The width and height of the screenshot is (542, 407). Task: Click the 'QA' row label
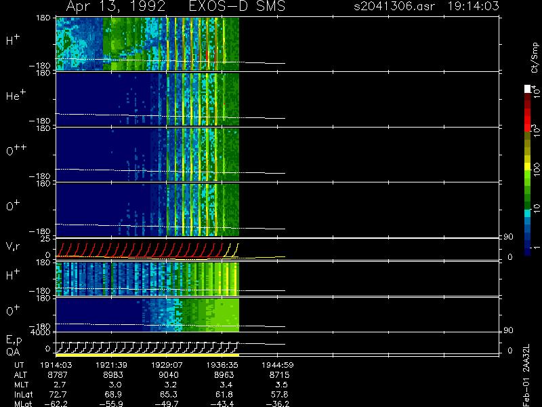pos(13,352)
